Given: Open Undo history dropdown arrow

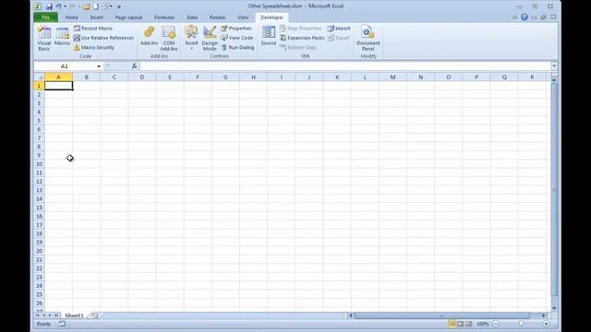Looking at the screenshot, I should [x=65, y=6].
